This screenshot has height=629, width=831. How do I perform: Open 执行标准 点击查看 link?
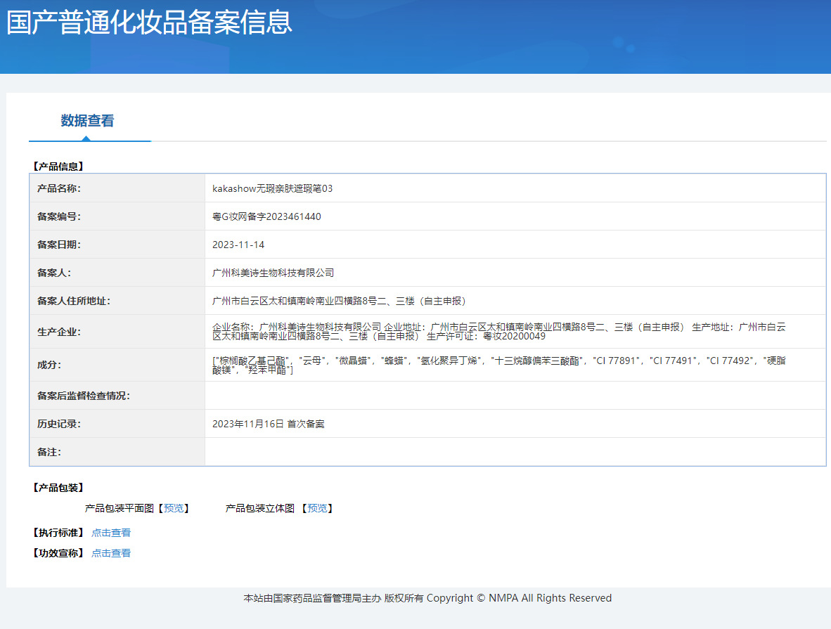pyautogui.click(x=111, y=533)
